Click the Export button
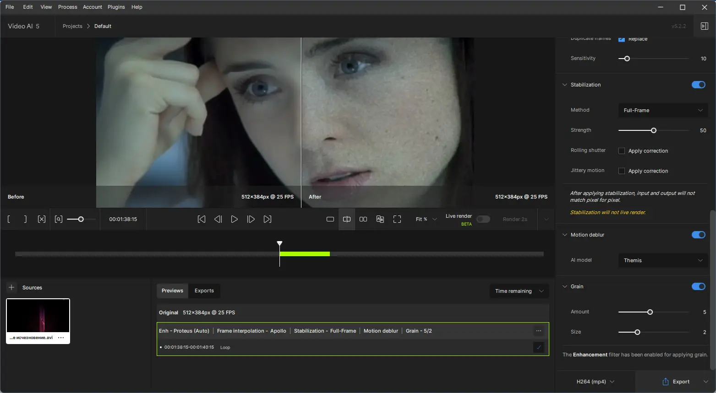The image size is (716, 393). tap(676, 382)
